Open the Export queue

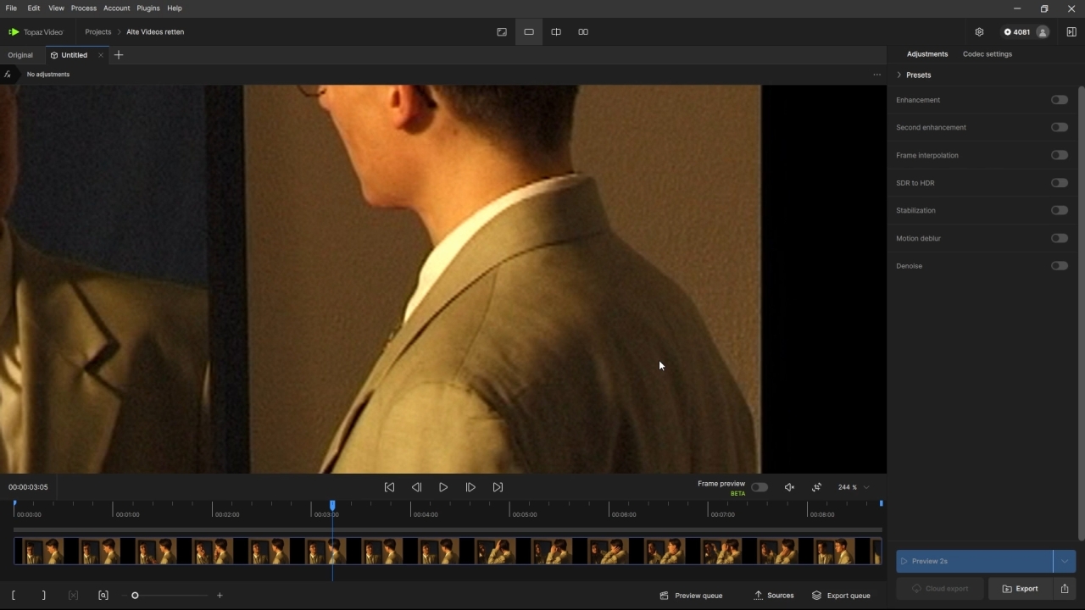[x=841, y=596]
